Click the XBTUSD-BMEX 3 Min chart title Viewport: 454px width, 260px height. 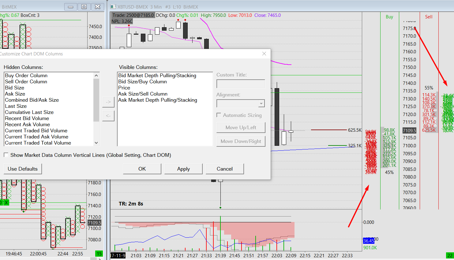(x=158, y=7)
